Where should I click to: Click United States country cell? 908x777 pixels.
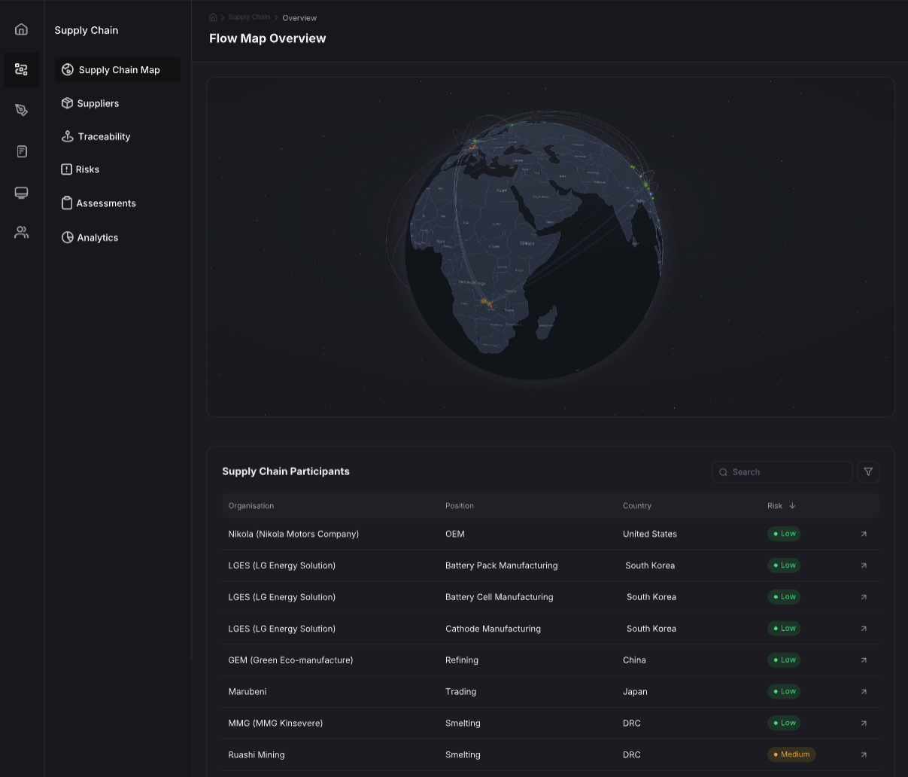650,534
